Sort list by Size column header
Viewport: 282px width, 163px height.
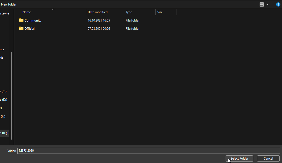tap(160, 12)
